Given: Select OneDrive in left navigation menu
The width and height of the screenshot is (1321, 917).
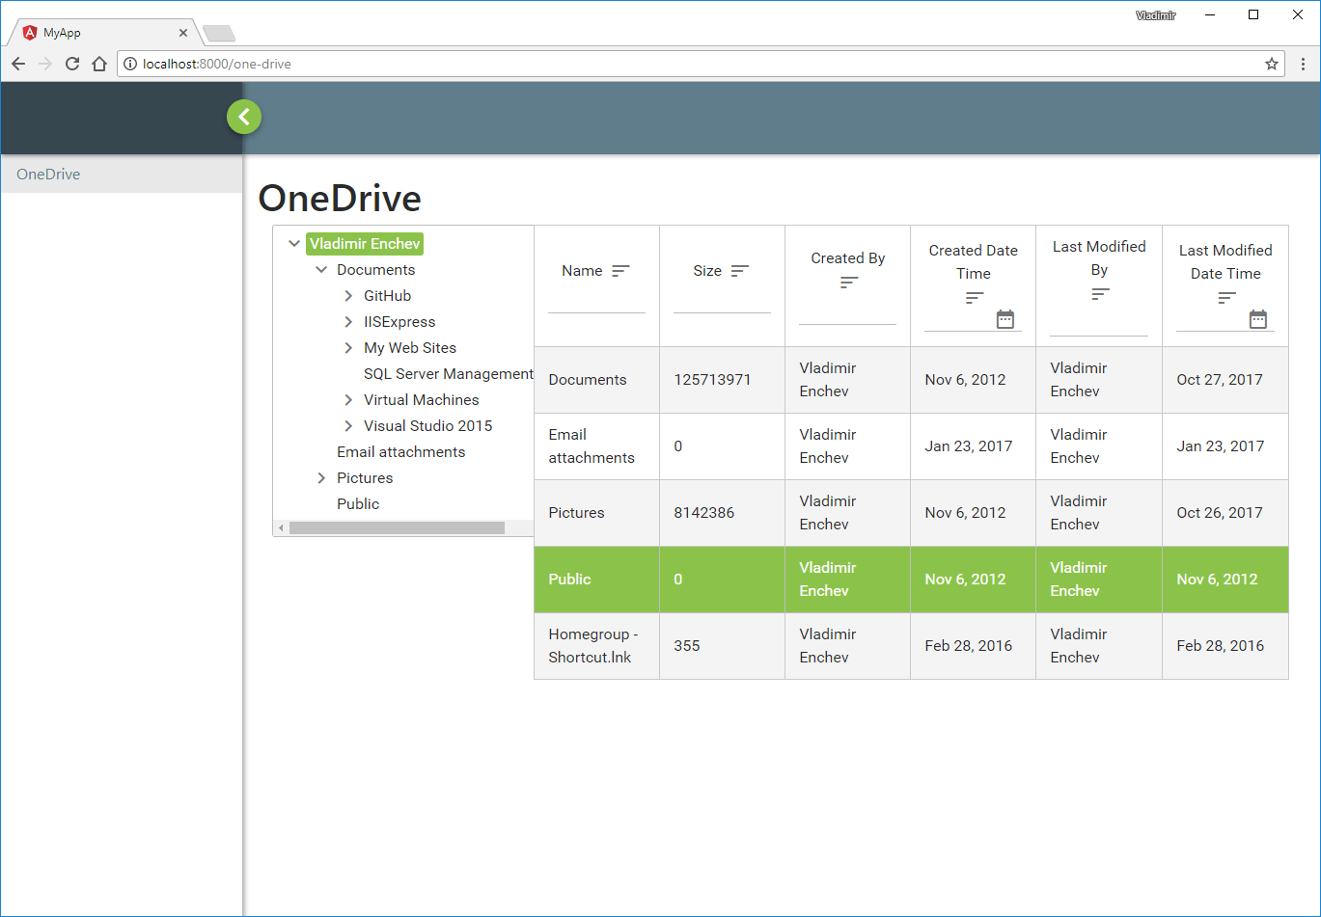Looking at the screenshot, I should (48, 175).
